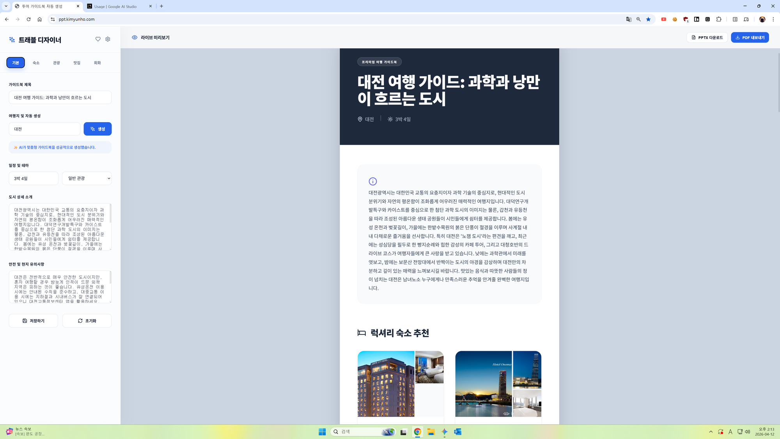Click the 생성 generate button
Viewport: 780px width, 439px height.
click(x=97, y=129)
